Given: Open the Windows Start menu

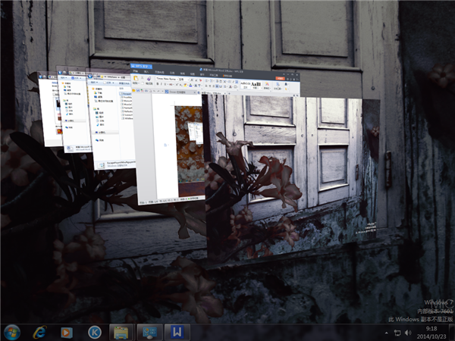Looking at the screenshot, I should click(12, 331).
